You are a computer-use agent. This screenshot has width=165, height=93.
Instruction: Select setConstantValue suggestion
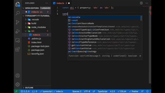(x=104, y=48)
